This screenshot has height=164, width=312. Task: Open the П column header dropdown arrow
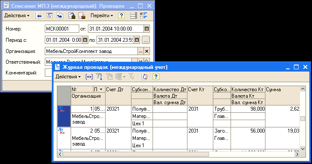[101, 90]
